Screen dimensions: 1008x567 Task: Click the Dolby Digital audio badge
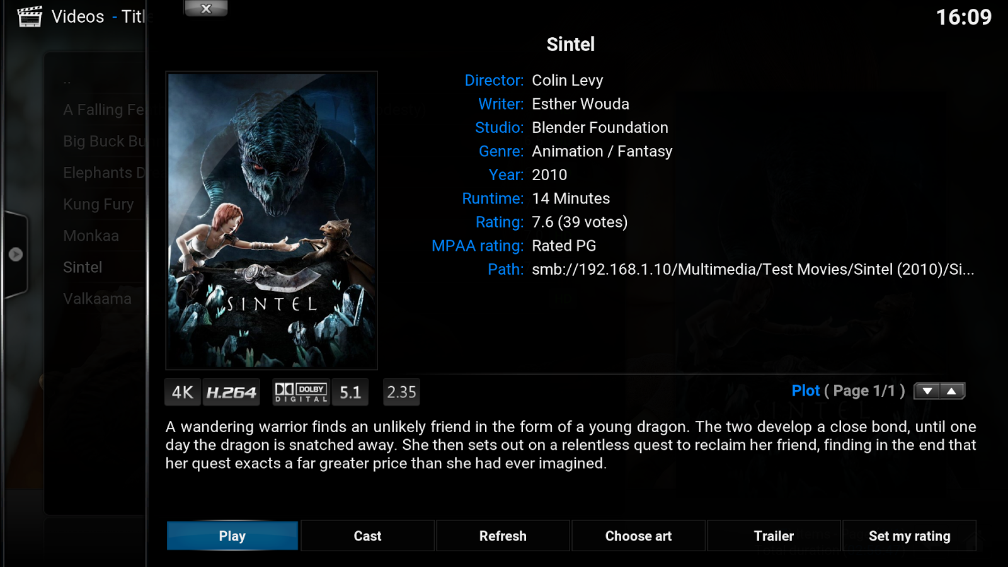tap(301, 392)
